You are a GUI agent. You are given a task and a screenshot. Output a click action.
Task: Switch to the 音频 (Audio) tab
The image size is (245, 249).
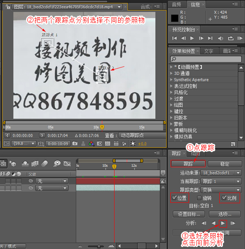[176, 4]
